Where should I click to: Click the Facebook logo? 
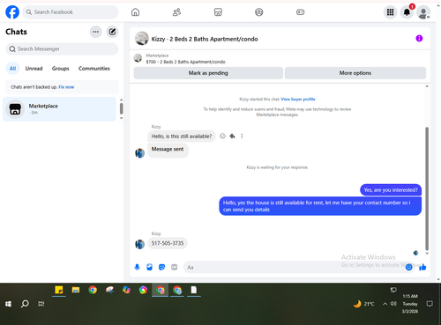click(x=12, y=12)
